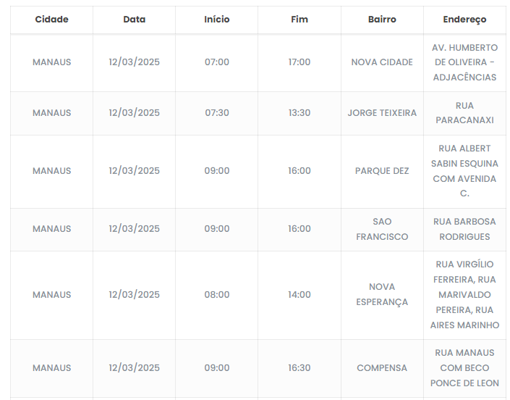Image resolution: width=510 pixels, height=400 pixels.
Task: Select the 16:30 end time cell
Action: (299, 368)
